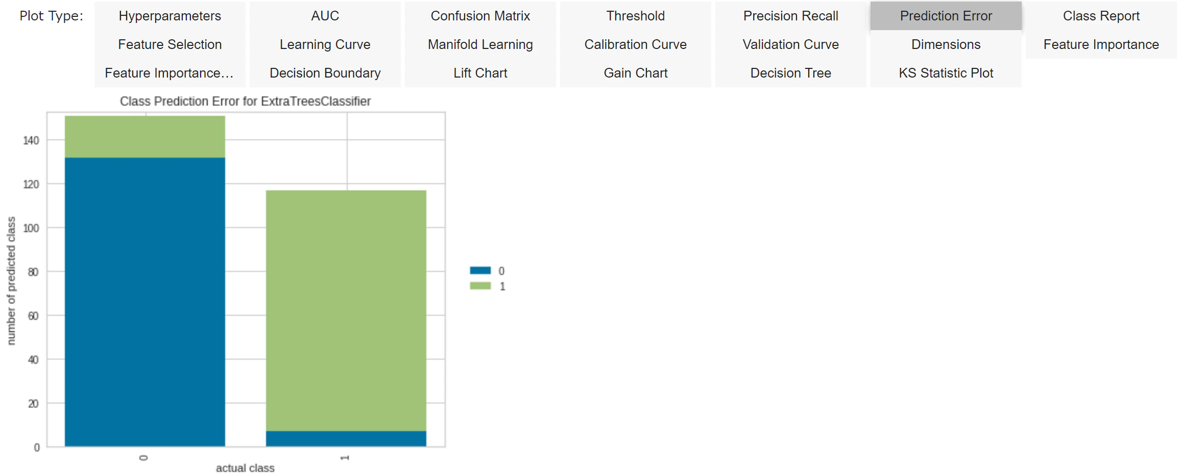Show the Confusion Matrix plot

pyautogui.click(x=480, y=16)
